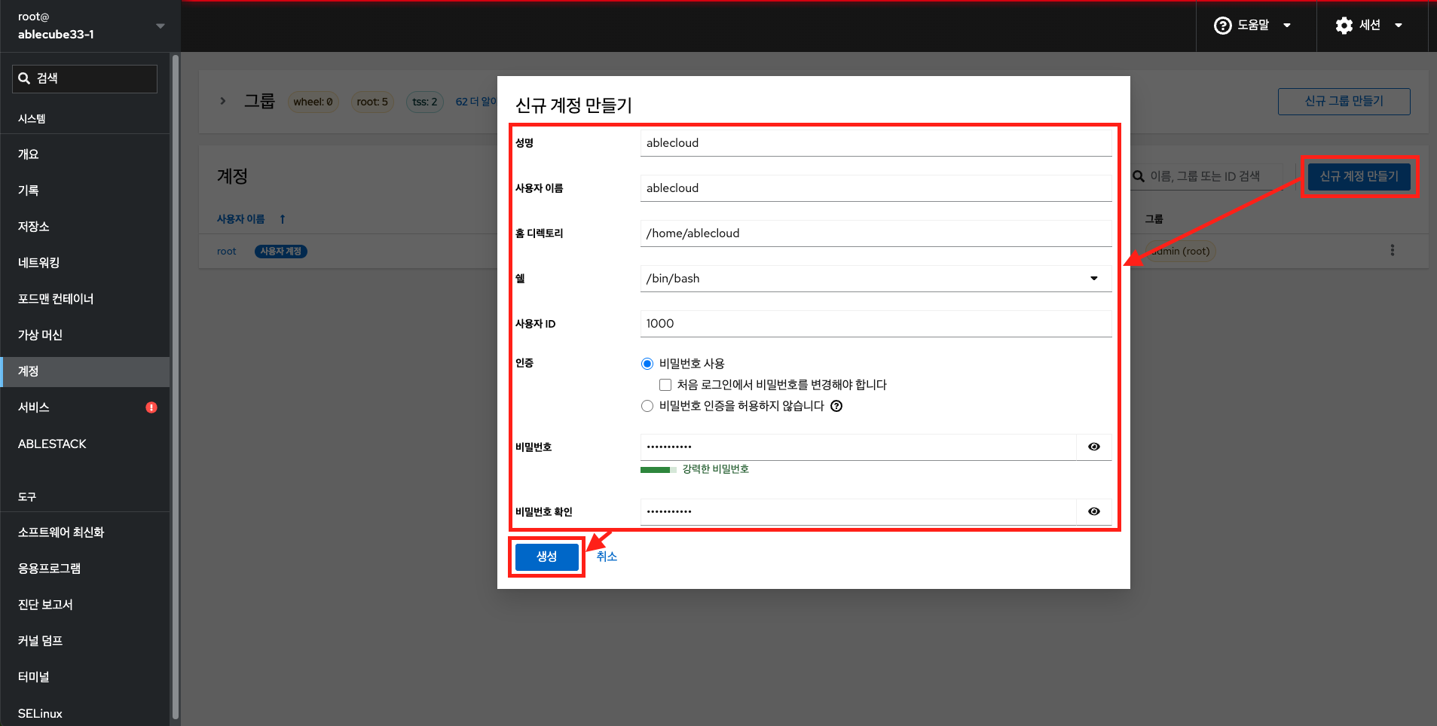Click the 생성 button
Screen dimensions: 1437x726
[546, 557]
